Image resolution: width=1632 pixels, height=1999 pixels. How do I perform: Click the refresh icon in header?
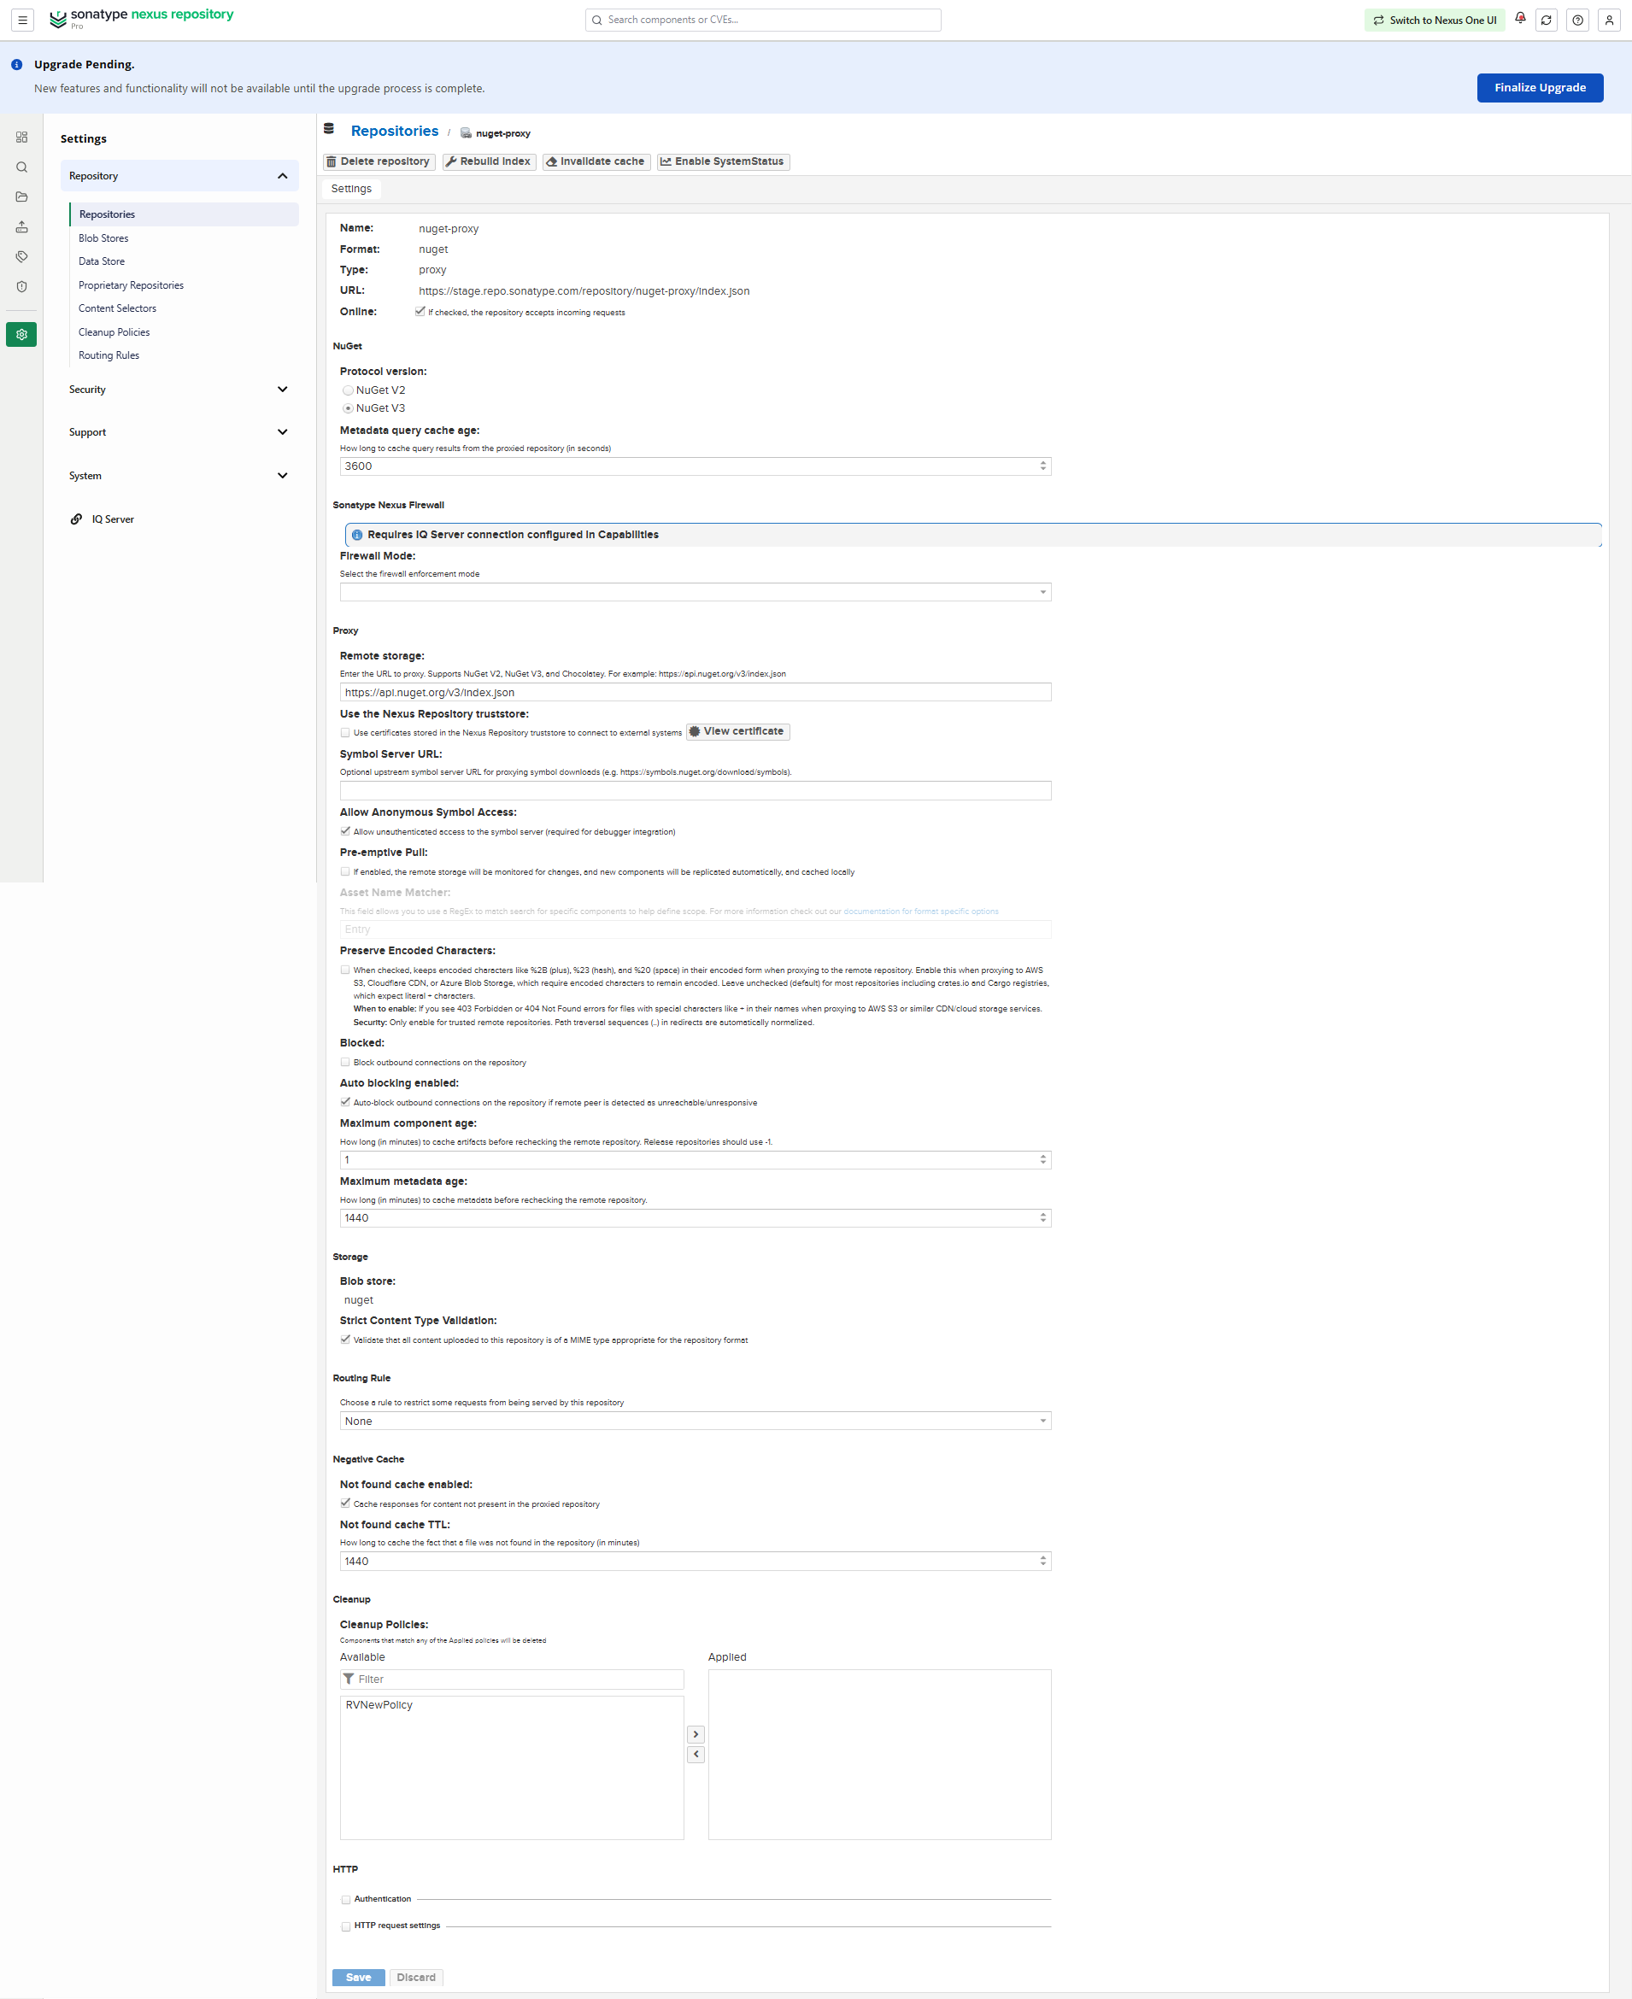(1547, 20)
